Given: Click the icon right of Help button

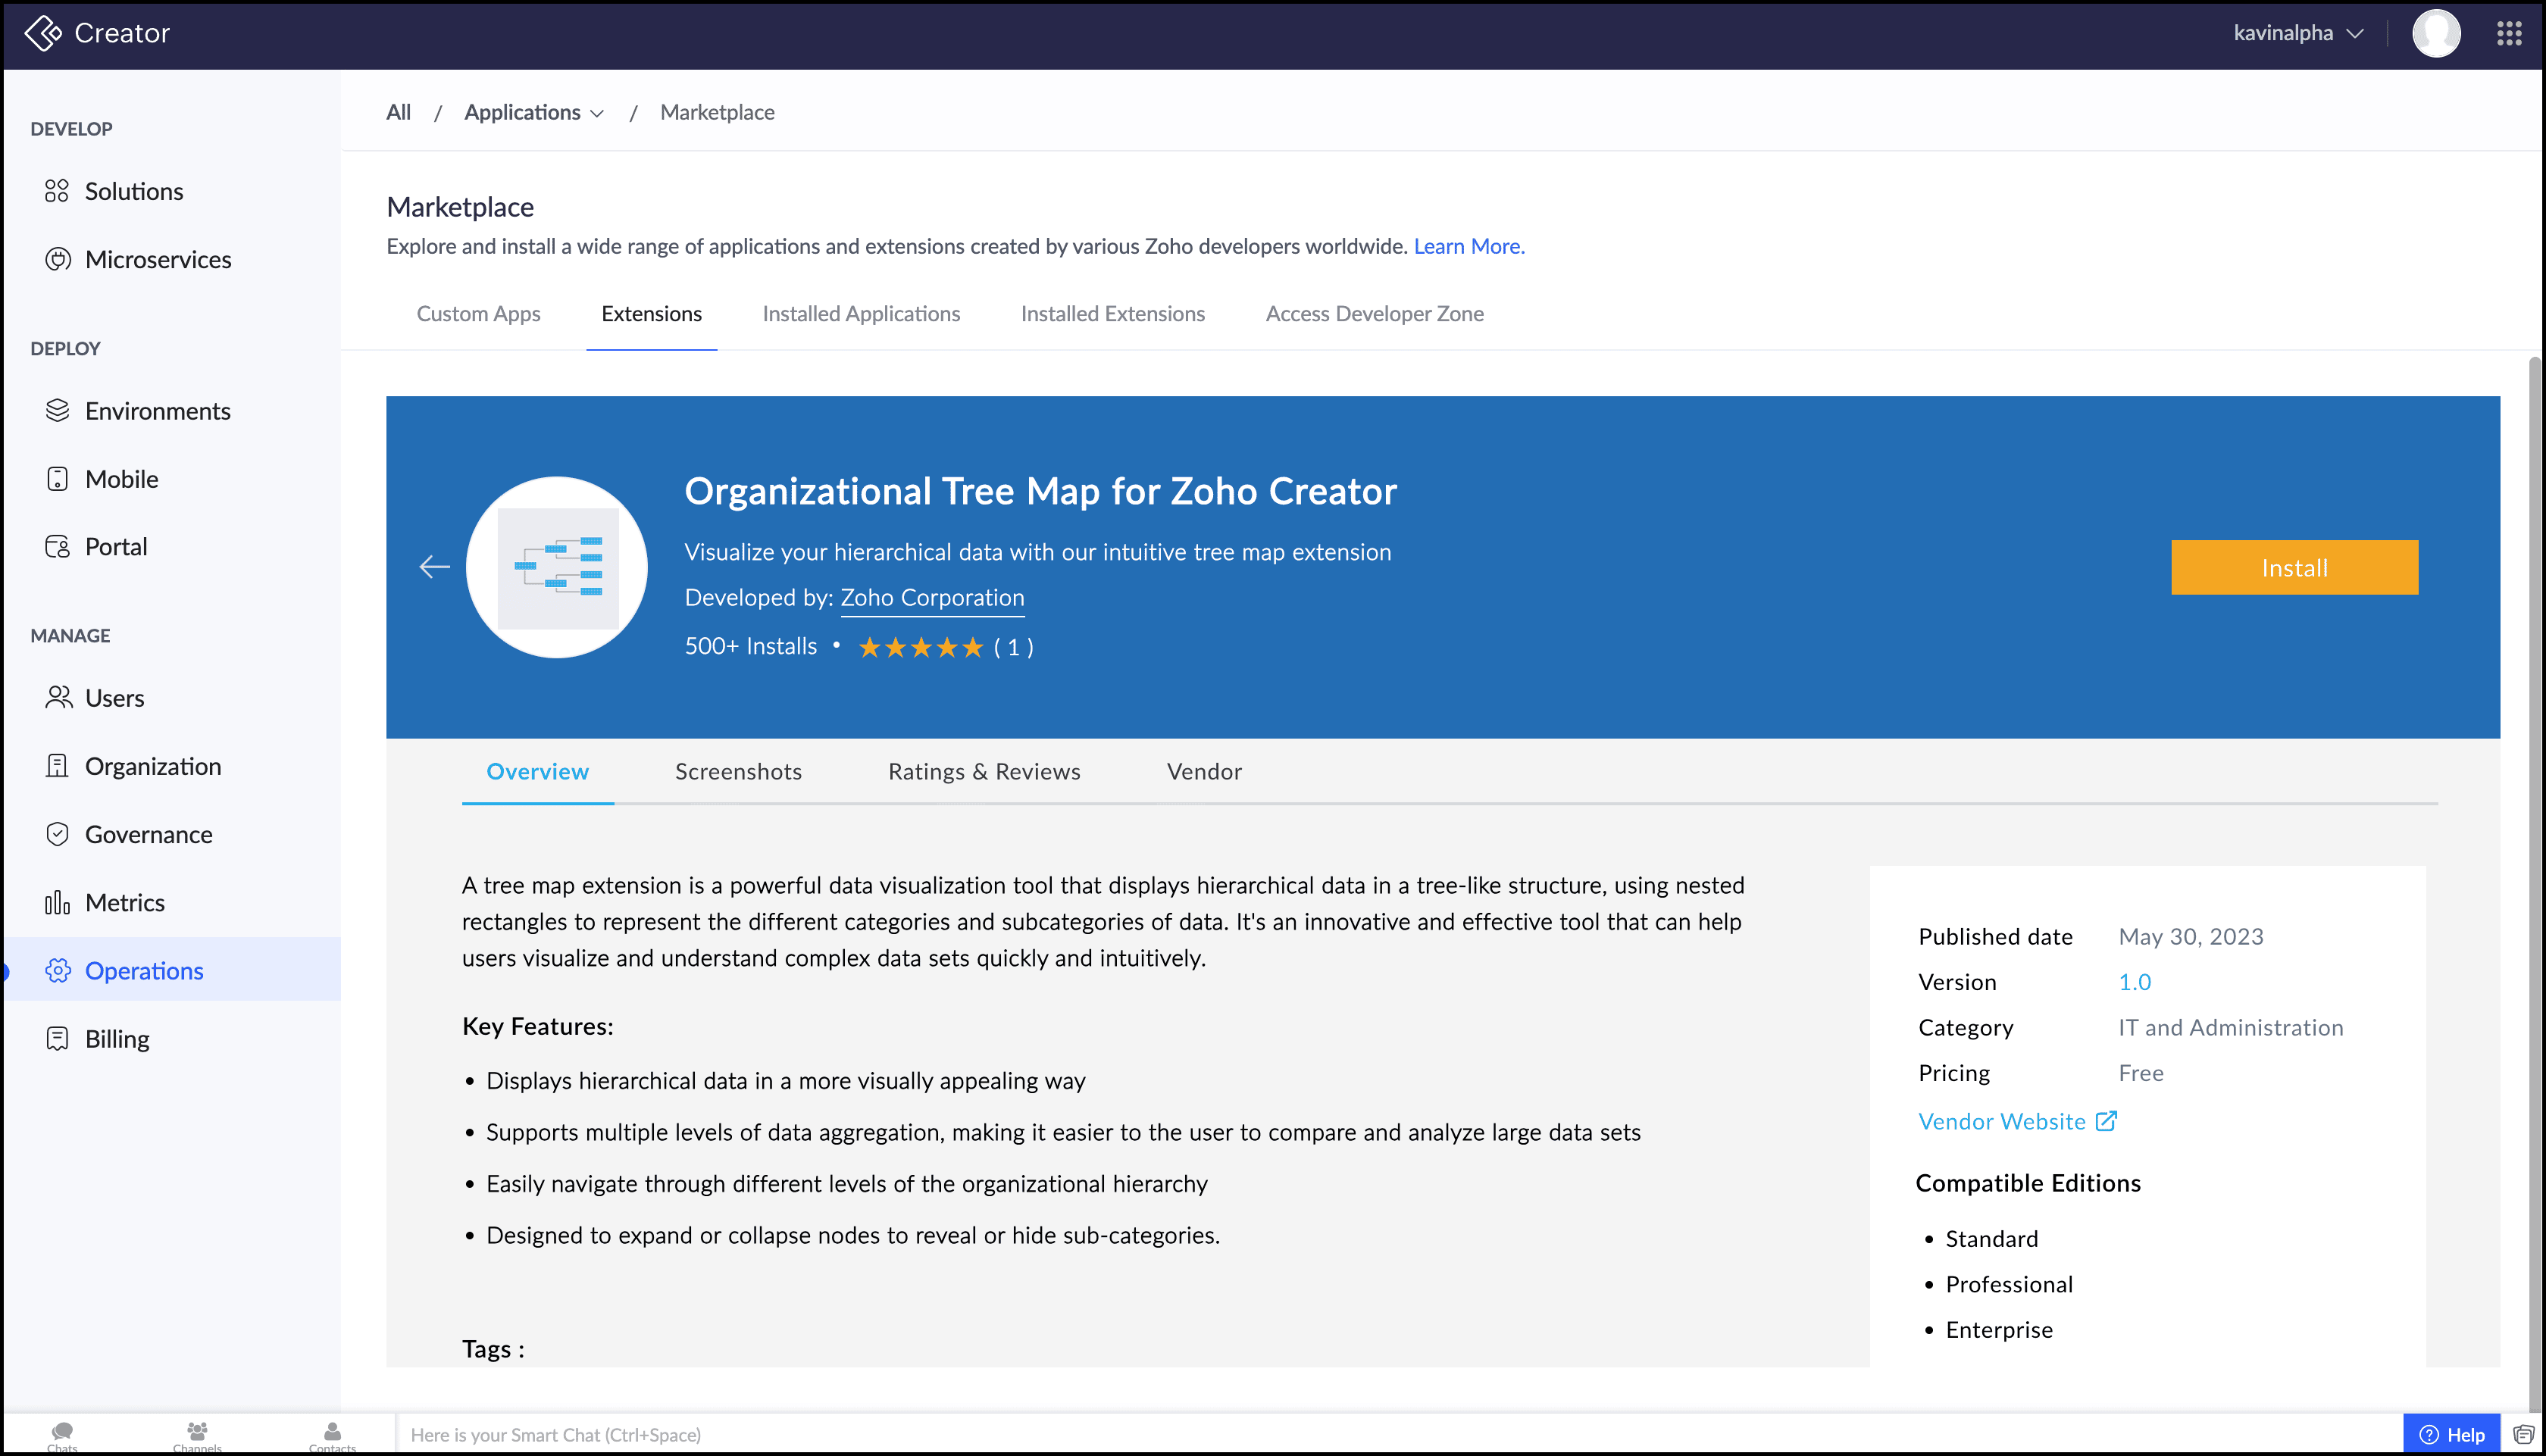Looking at the screenshot, I should 2523,1435.
